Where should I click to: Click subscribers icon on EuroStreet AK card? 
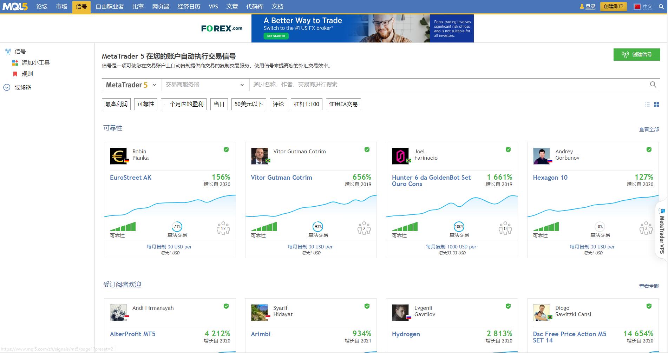[x=223, y=228]
